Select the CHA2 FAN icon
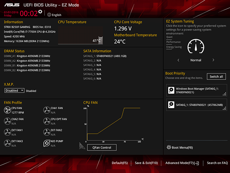Screen dimensions: 230x173 coord(7,121)
